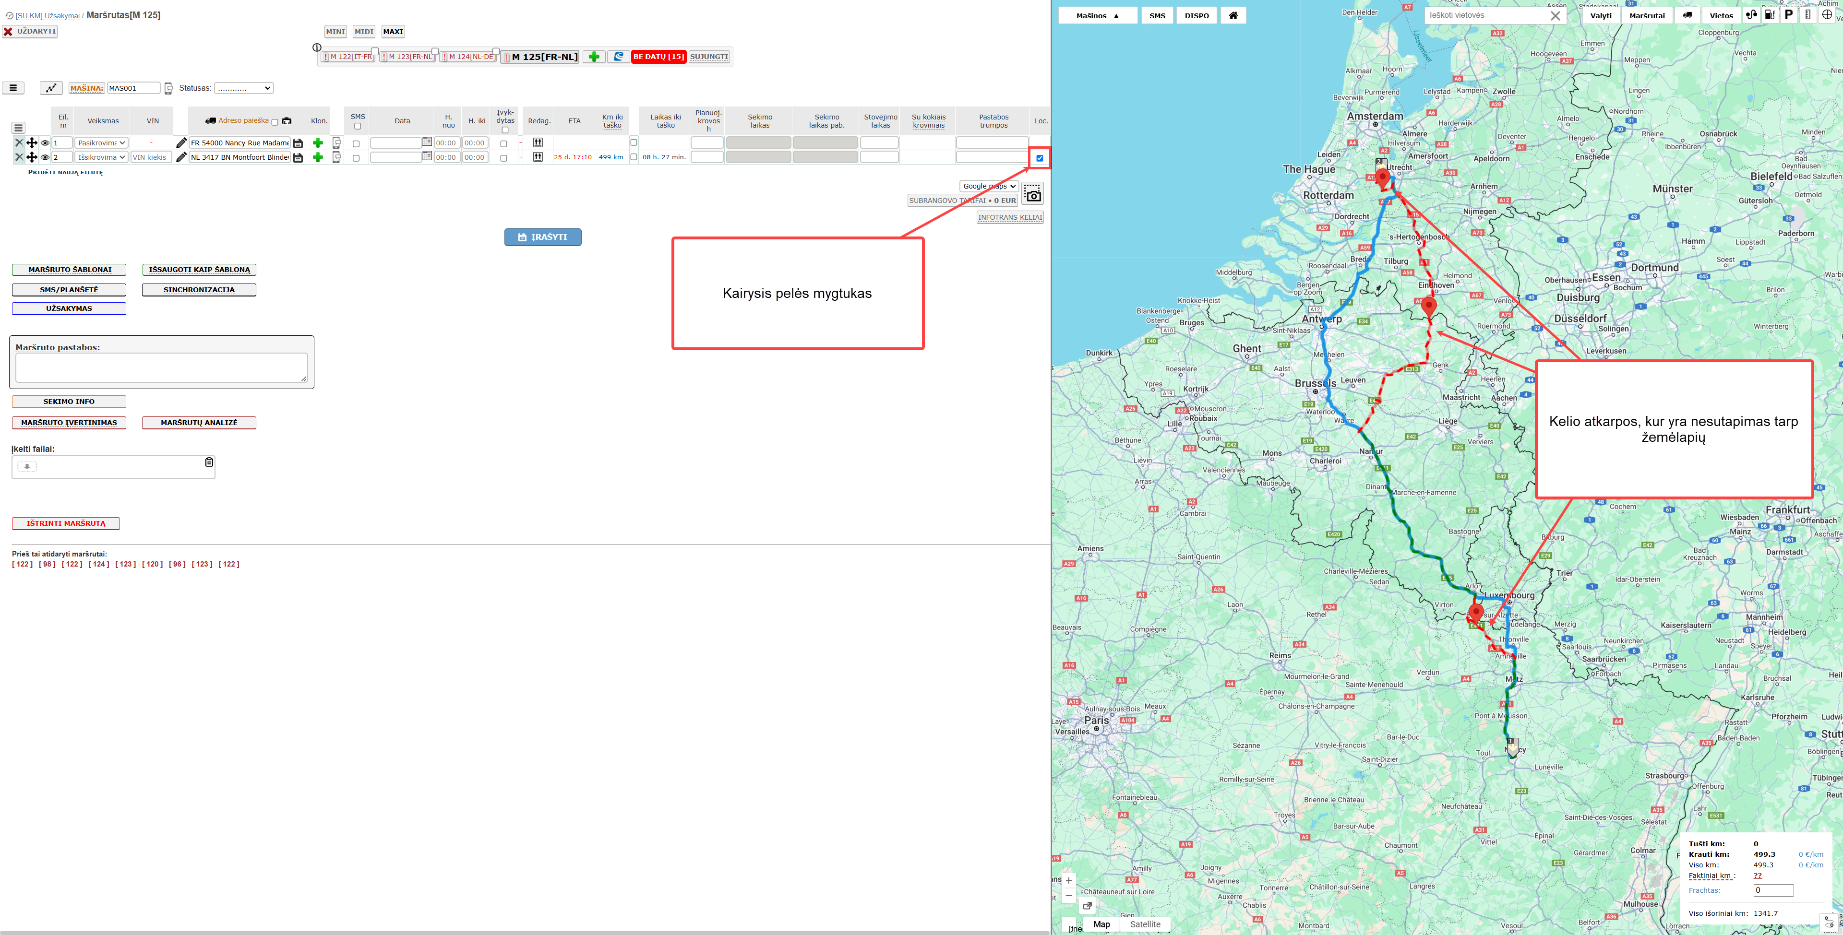Switch map to Satellite view
The width and height of the screenshot is (1843, 935).
1145,924
